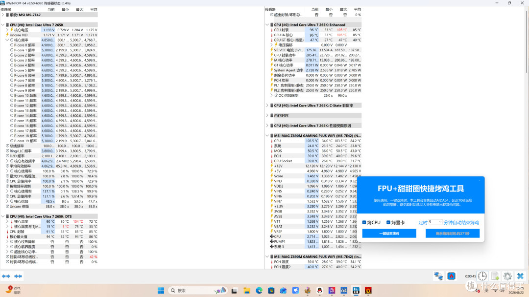Click the left 当前 column header
Screen dimensions: 529x297
(51, 9)
